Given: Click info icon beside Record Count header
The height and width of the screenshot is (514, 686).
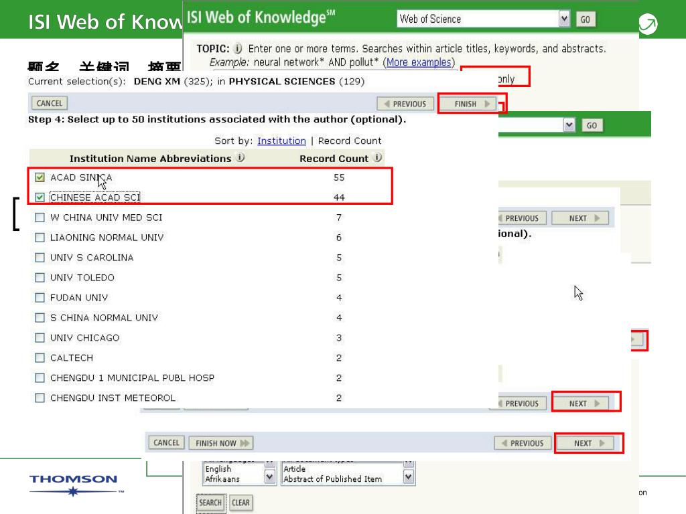Looking at the screenshot, I should click(378, 158).
